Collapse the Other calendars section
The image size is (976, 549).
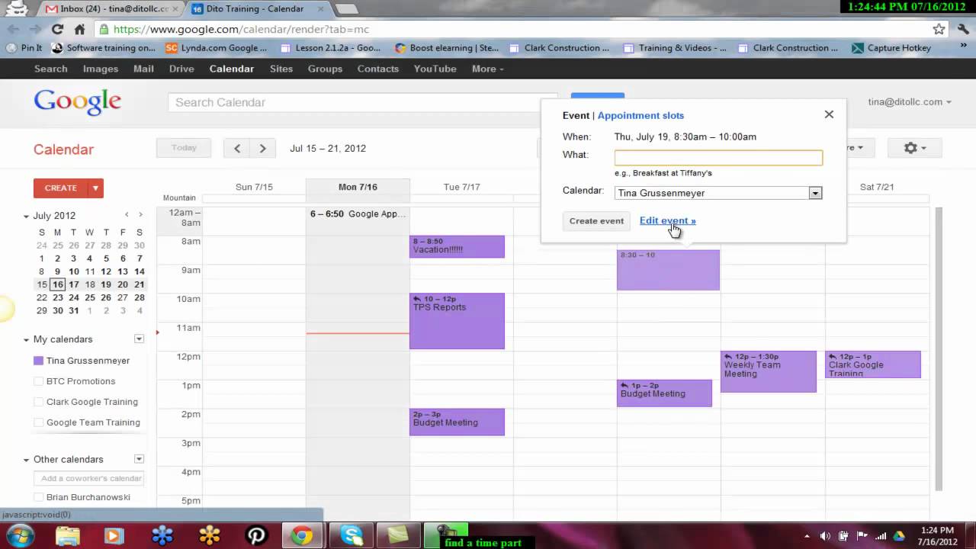pyautogui.click(x=26, y=460)
